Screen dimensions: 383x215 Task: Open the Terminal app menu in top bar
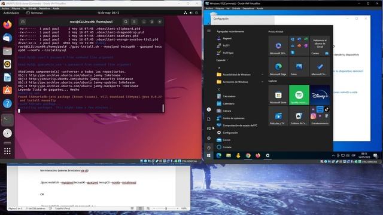(x=35, y=13)
